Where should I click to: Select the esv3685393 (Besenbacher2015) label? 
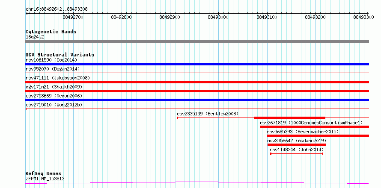point(303,132)
